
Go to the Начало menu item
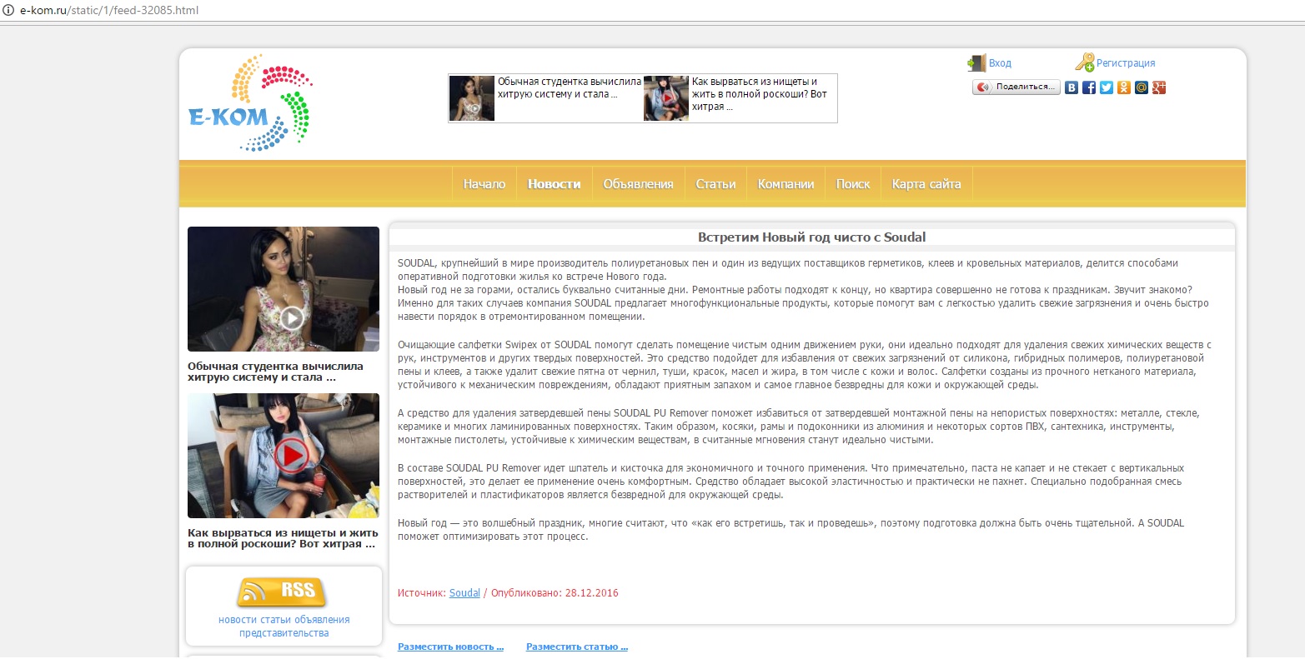click(484, 184)
